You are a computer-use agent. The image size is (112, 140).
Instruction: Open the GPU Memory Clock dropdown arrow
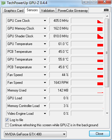point(45,28)
